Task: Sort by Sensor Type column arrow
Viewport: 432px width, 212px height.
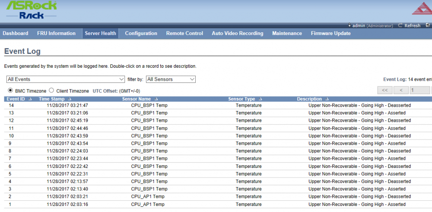Action: tap(260, 99)
